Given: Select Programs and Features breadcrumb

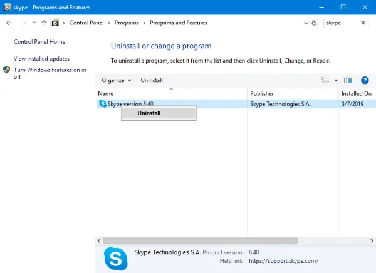Looking at the screenshot, I should (x=179, y=23).
